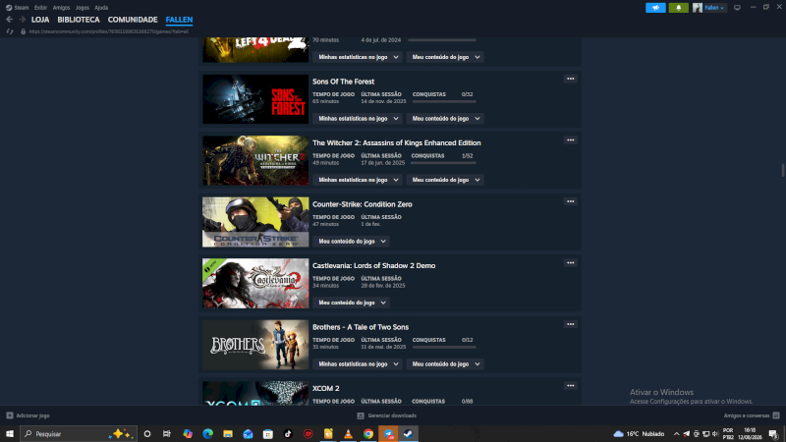The height and width of the screenshot is (442, 786).
Task: Open Task View on the taskbar
Action: point(167,434)
